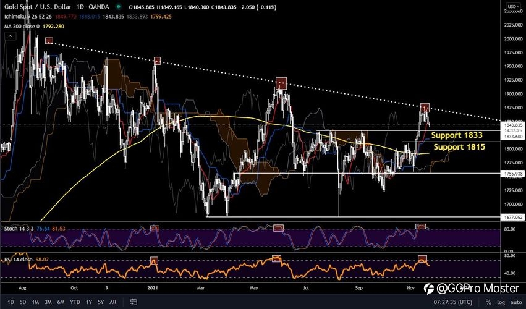526x309 pixels.
Task: Select the YTD time range
Action: (75, 302)
